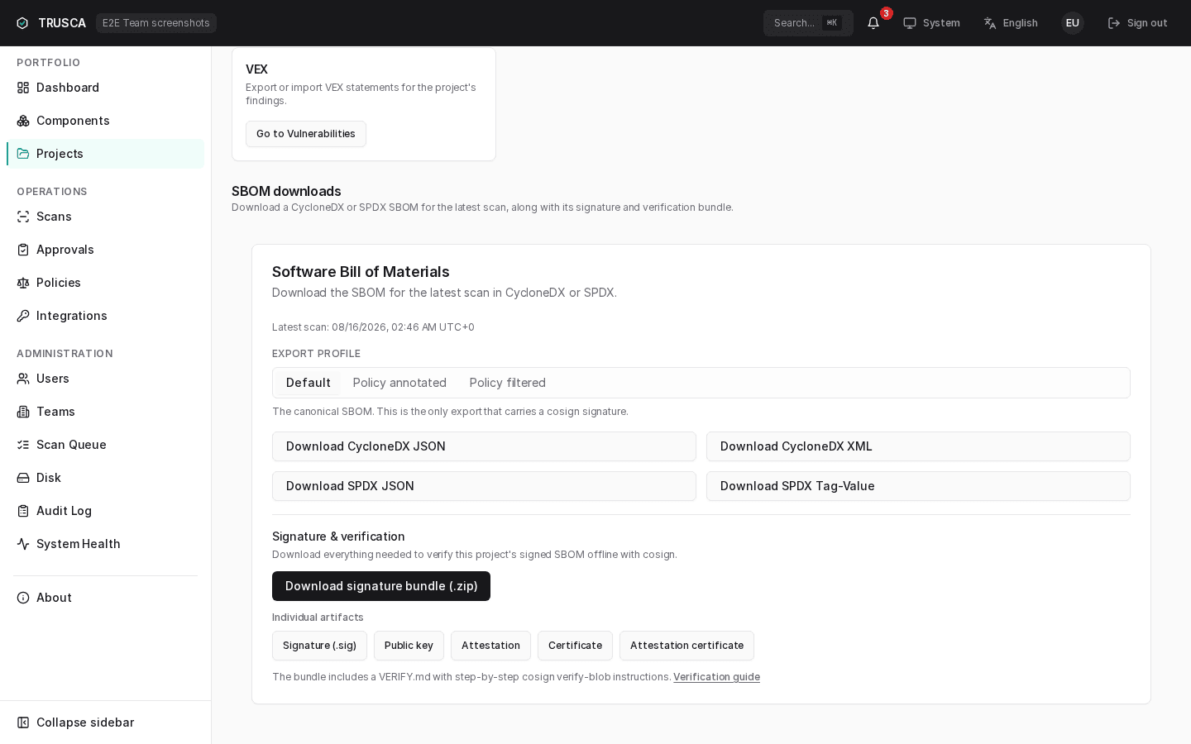Open the System theme selector
Viewport: 1191px width, 744px height.
pyautogui.click(x=931, y=23)
